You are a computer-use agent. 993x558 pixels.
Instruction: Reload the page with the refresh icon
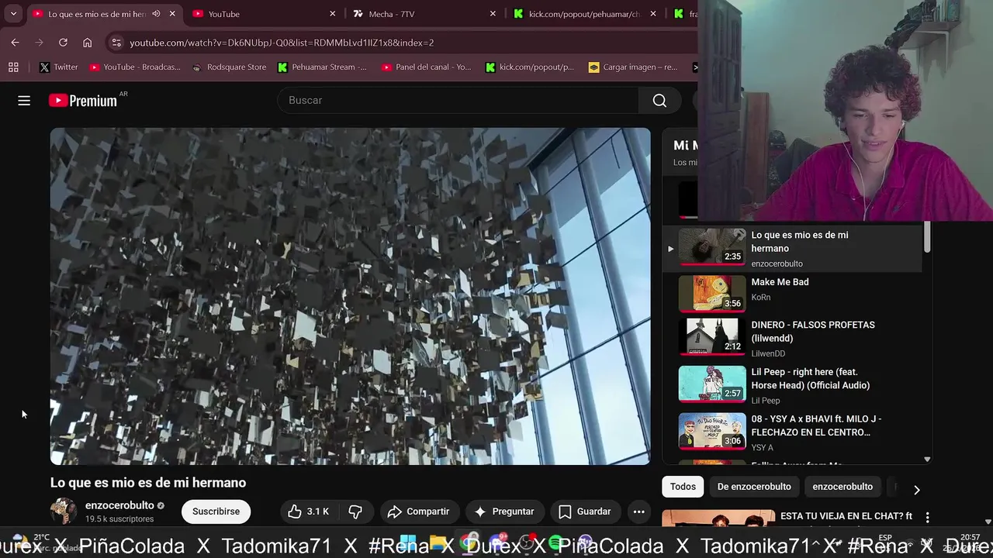(63, 43)
